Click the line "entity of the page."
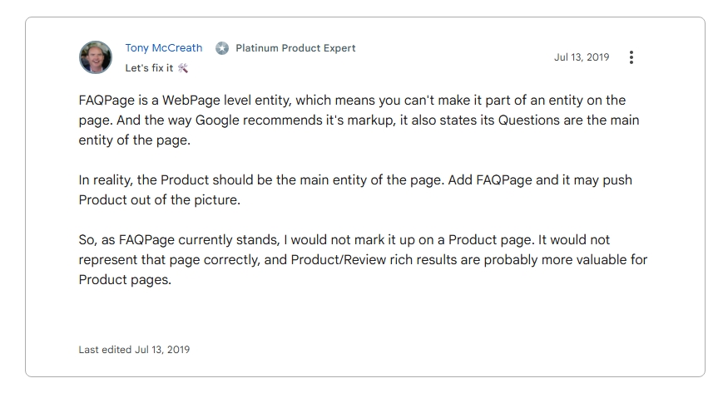Screen dimensions: 723x393 click(x=134, y=140)
